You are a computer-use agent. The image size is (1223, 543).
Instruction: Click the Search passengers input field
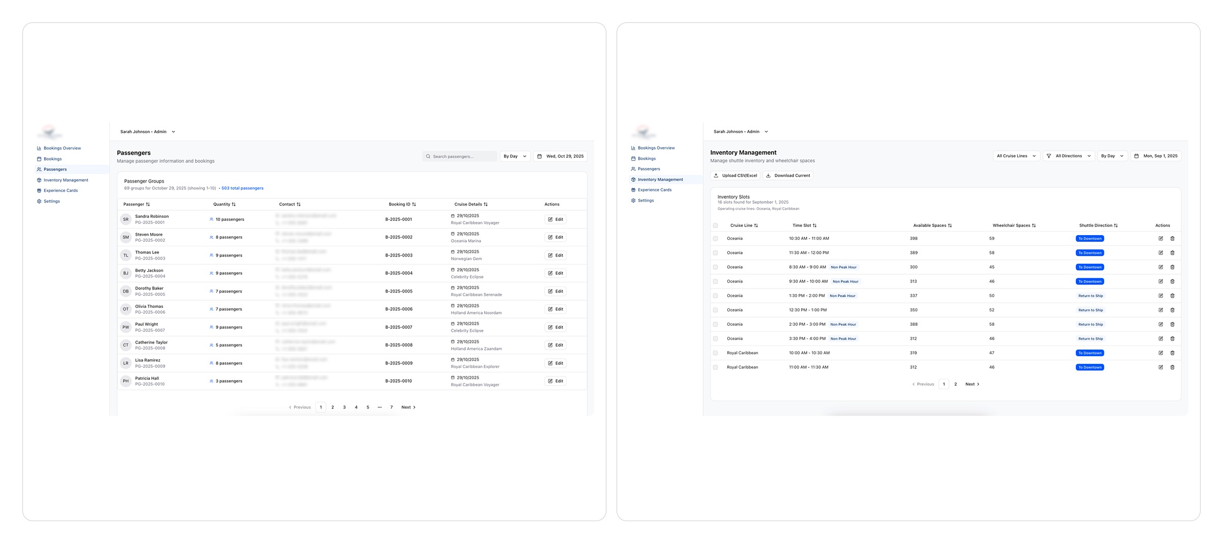click(460, 157)
